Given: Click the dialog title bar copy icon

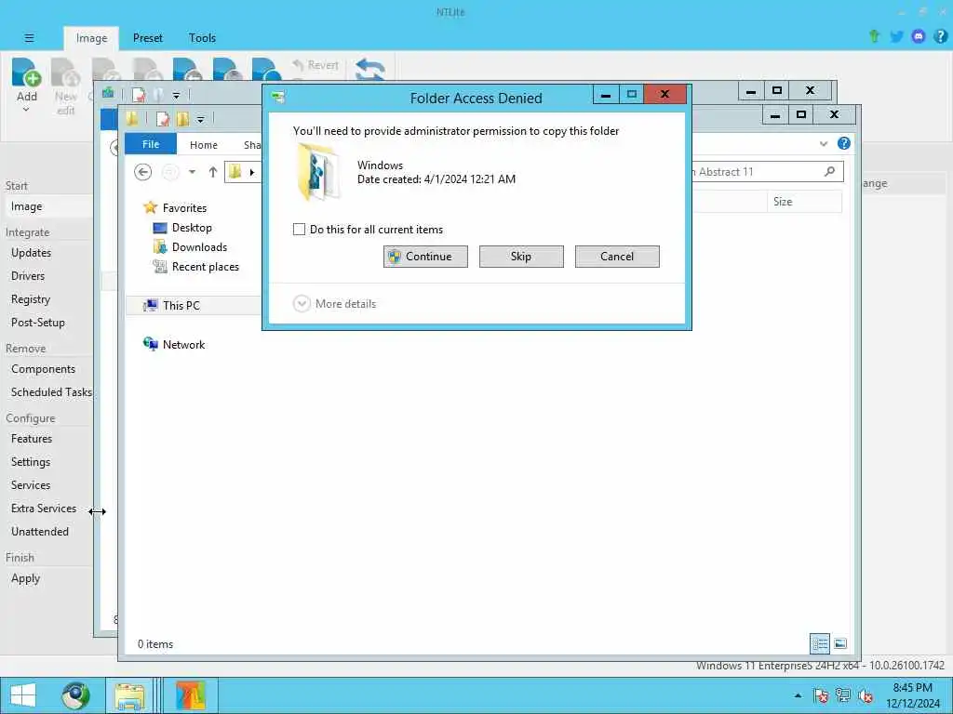Looking at the screenshot, I should coord(278,97).
